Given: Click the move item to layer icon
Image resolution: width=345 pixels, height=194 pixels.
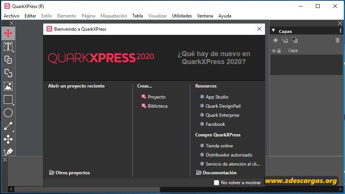Looking at the screenshot, I should (285, 40).
